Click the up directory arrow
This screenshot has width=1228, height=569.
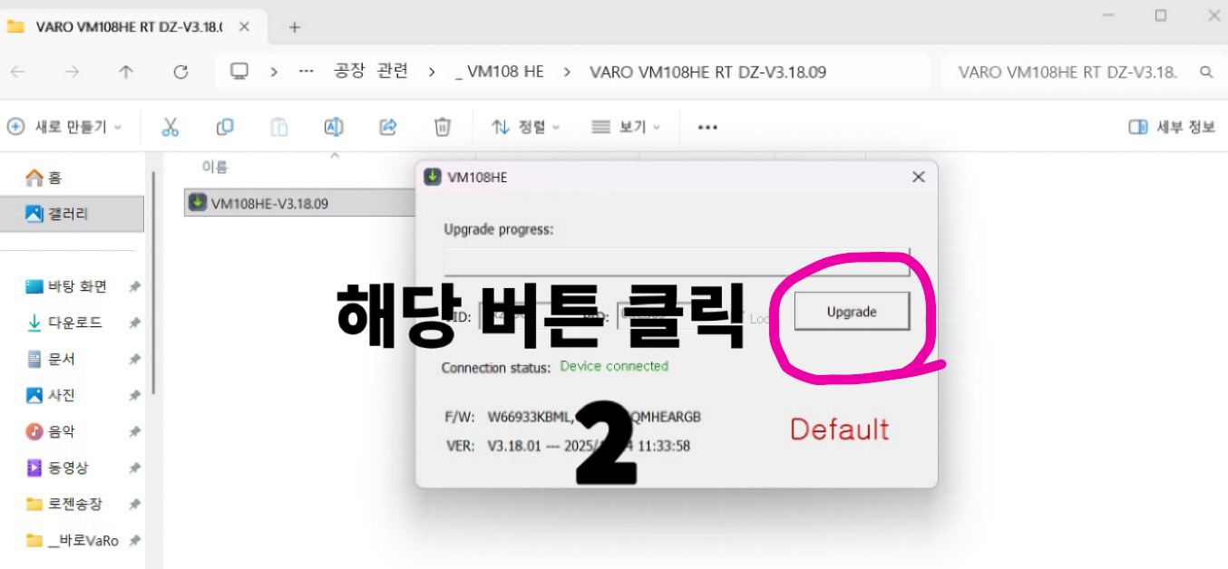[x=126, y=72]
